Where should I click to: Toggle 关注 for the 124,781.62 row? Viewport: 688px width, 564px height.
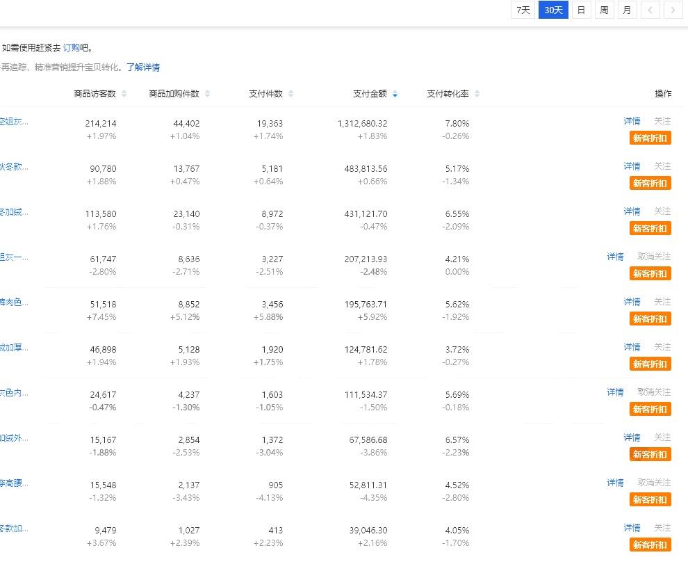tap(662, 347)
